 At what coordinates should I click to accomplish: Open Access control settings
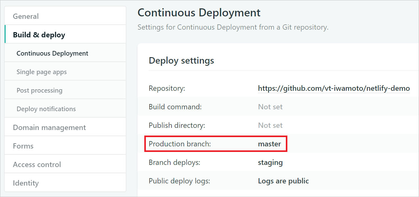(x=37, y=164)
